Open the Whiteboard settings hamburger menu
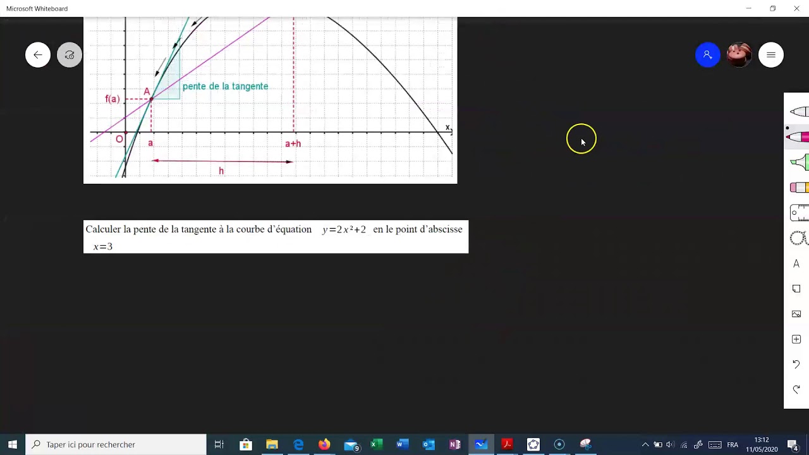Viewport: 809px width, 455px height. [771, 55]
